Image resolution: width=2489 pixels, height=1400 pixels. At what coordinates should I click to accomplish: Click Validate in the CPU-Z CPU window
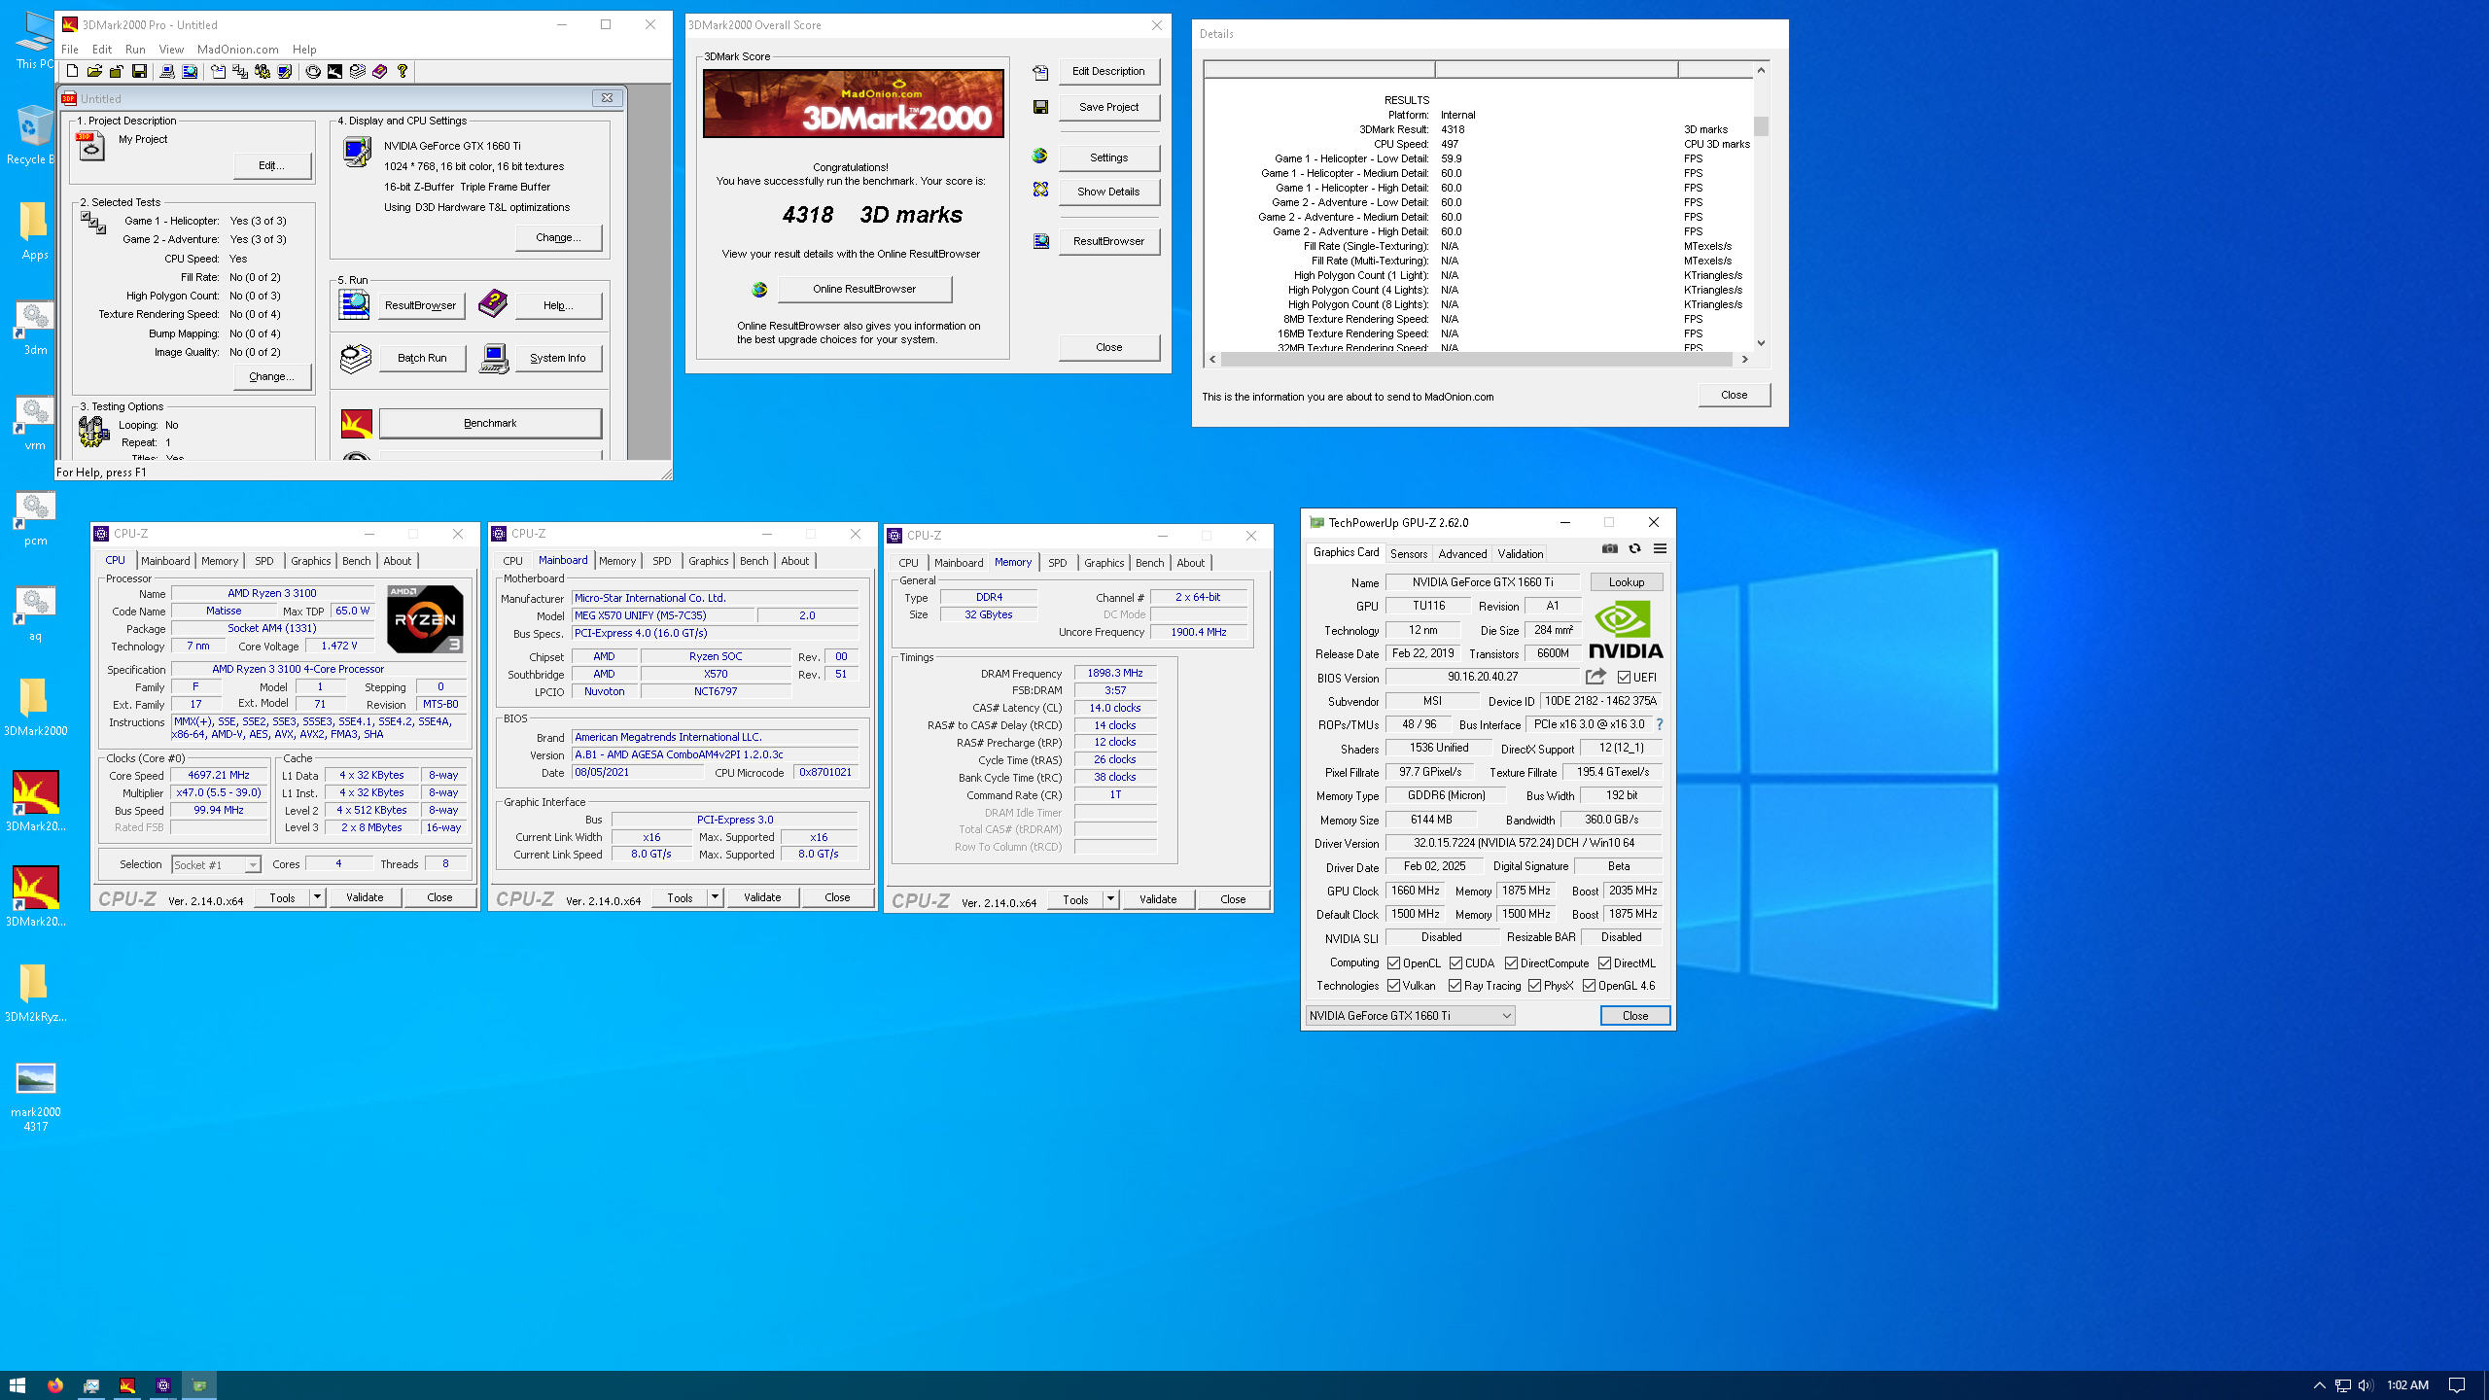tap(365, 897)
